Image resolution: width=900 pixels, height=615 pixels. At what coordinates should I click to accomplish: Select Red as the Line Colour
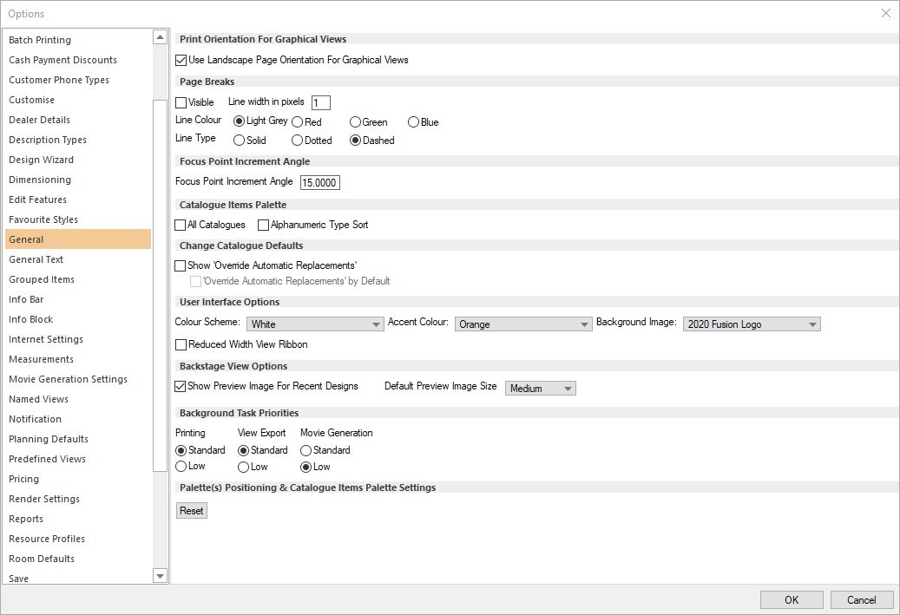299,121
